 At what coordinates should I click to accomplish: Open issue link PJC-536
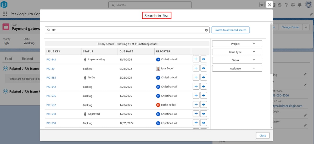point(51,96)
